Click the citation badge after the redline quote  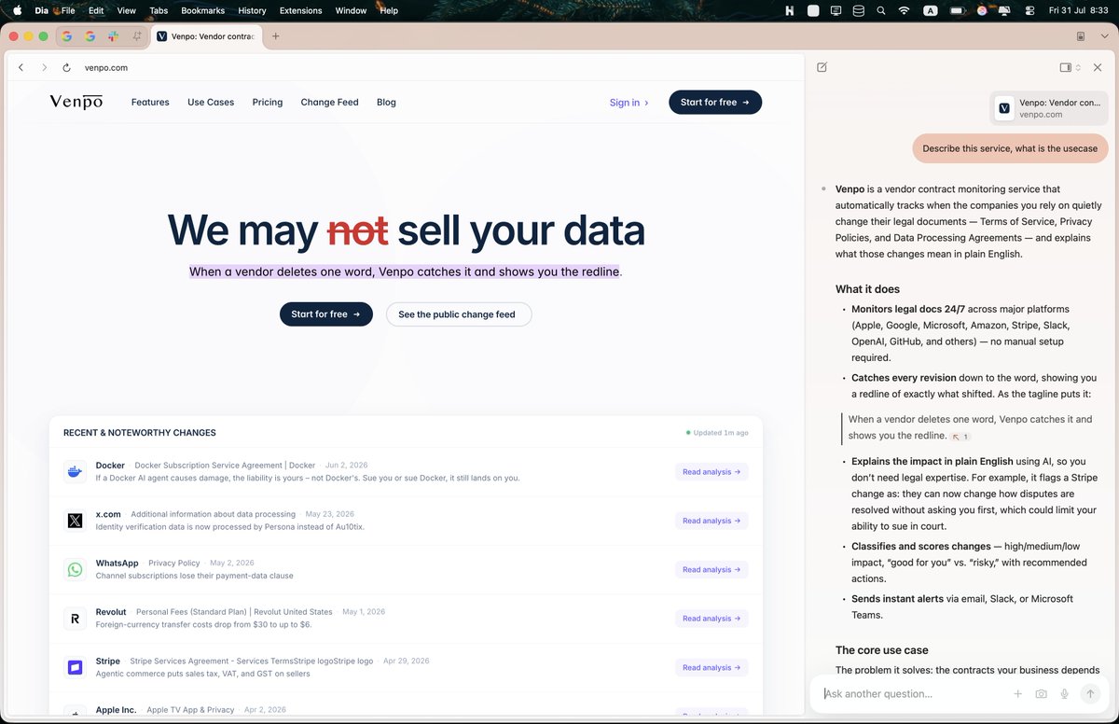pyautogui.click(x=960, y=437)
